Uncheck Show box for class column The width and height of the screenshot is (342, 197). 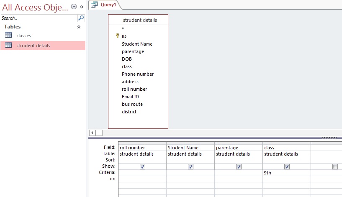click(x=287, y=166)
